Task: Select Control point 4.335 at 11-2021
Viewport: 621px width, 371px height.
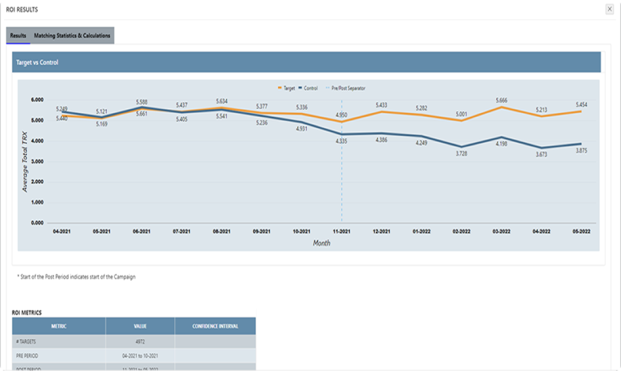Action: [x=342, y=135]
